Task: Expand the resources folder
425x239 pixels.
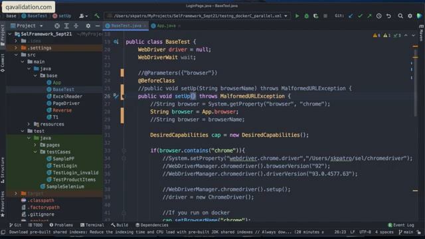Action: pyautogui.click(x=29, y=124)
